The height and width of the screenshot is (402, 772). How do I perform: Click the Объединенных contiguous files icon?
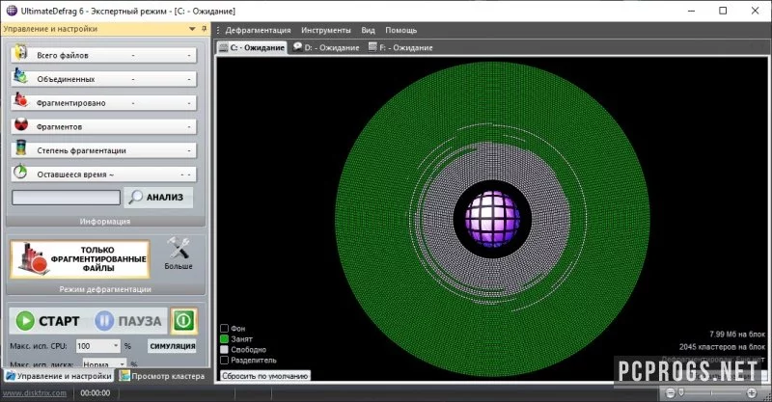click(20, 77)
